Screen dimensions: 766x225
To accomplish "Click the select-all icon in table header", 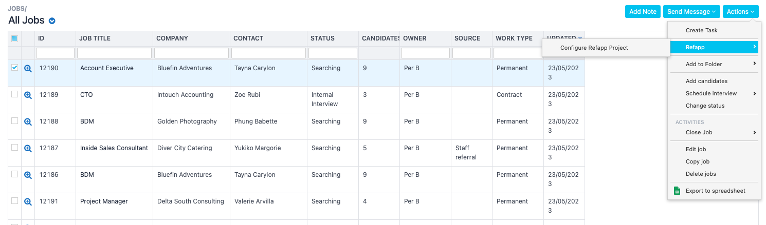I will pyautogui.click(x=14, y=38).
